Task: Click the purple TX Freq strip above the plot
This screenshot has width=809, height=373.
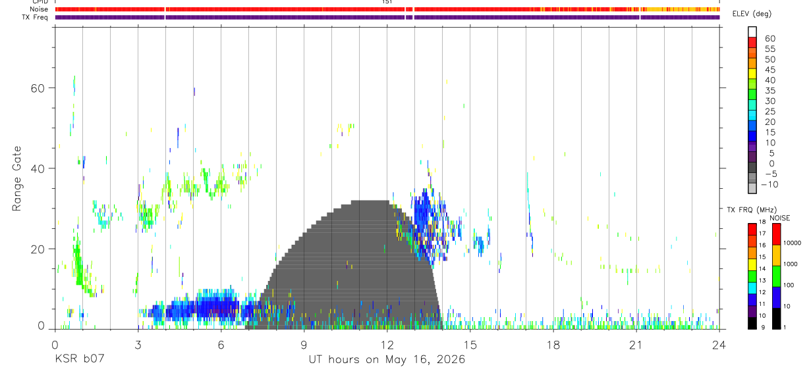Action: click(387, 17)
